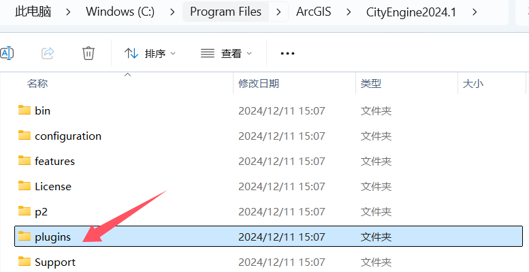Select the features folder row
Screen dimensions: 529x272
click(268, 161)
